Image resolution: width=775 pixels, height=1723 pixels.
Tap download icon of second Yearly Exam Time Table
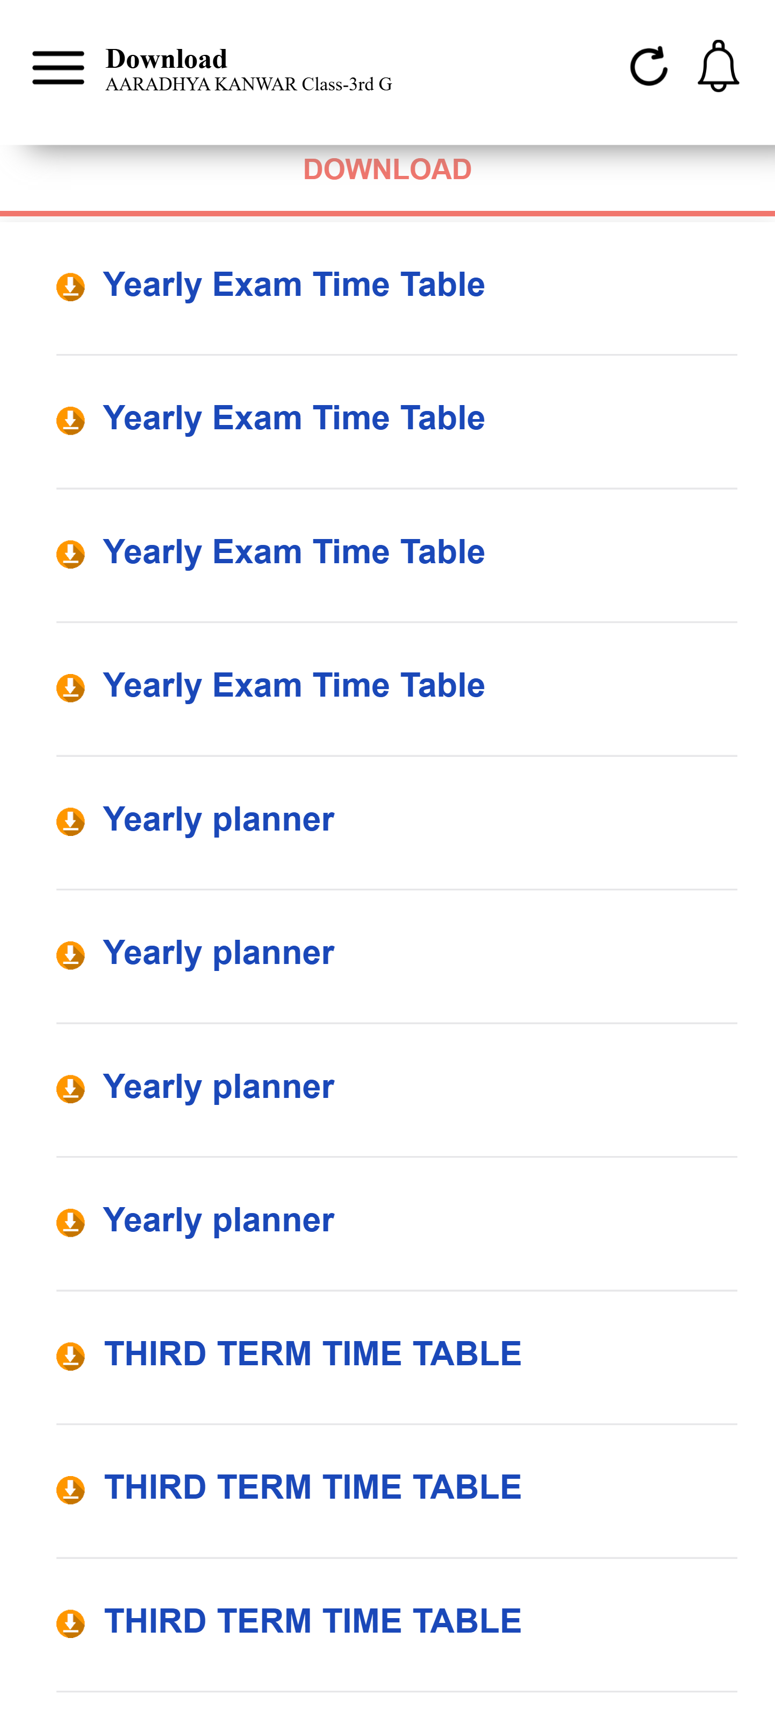(x=71, y=421)
